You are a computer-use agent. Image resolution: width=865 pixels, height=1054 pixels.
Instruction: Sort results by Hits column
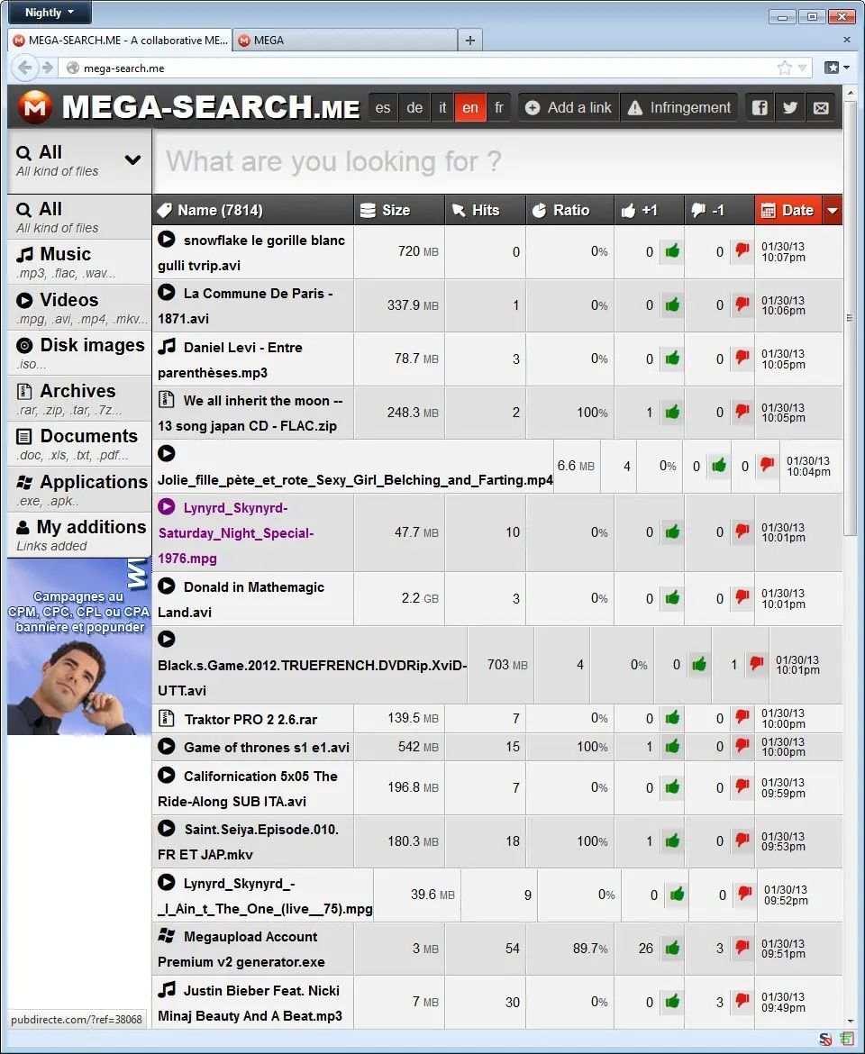point(485,211)
